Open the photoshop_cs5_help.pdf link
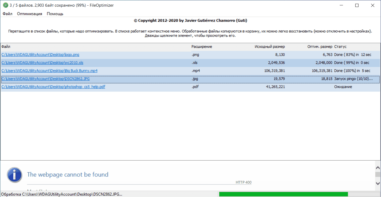This screenshot has width=381, height=197. (53, 87)
